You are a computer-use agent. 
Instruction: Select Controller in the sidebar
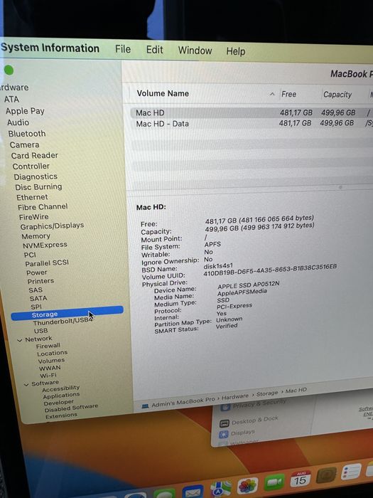pos(31,166)
